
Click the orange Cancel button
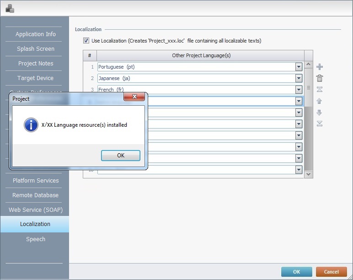click(331, 272)
